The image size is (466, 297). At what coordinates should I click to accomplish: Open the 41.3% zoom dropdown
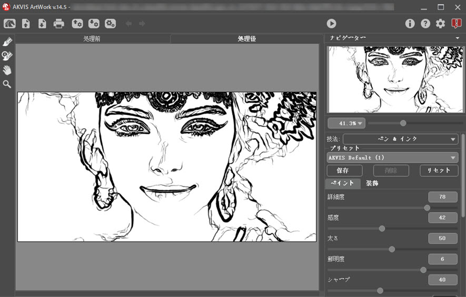tap(346, 123)
